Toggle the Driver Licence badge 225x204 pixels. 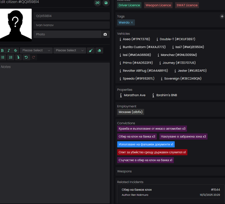[x=129, y=5]
